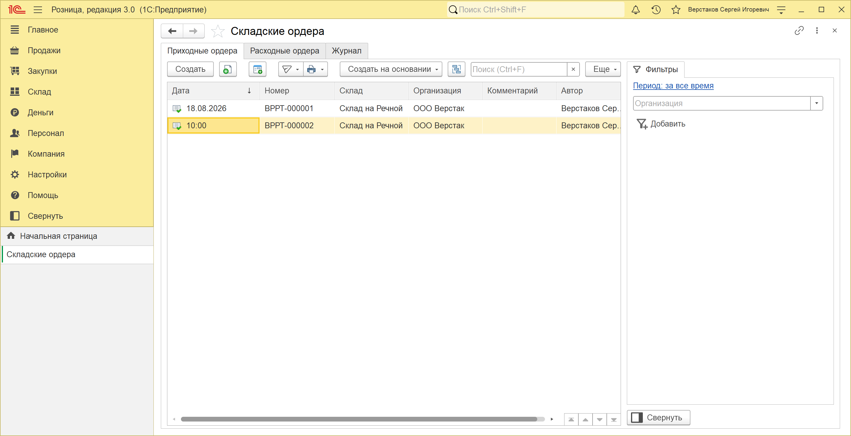This screenshot has height=436, width=851.
Task: Switch to Приходные ордера tab
Action: pyautogui.click(x=202, y=51)
